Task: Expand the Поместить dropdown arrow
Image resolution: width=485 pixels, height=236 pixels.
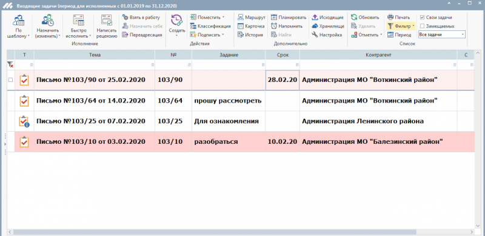Action: 223,18
